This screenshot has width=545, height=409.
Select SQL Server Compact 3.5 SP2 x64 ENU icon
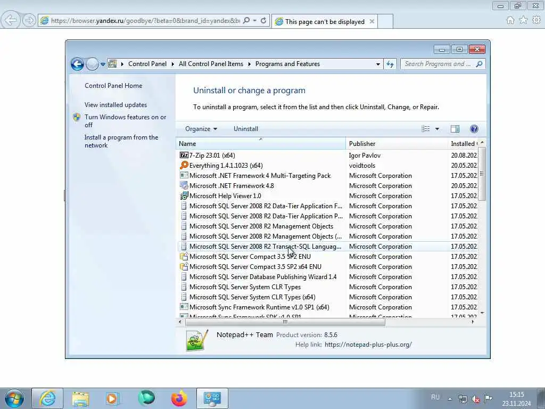(184, 266)
